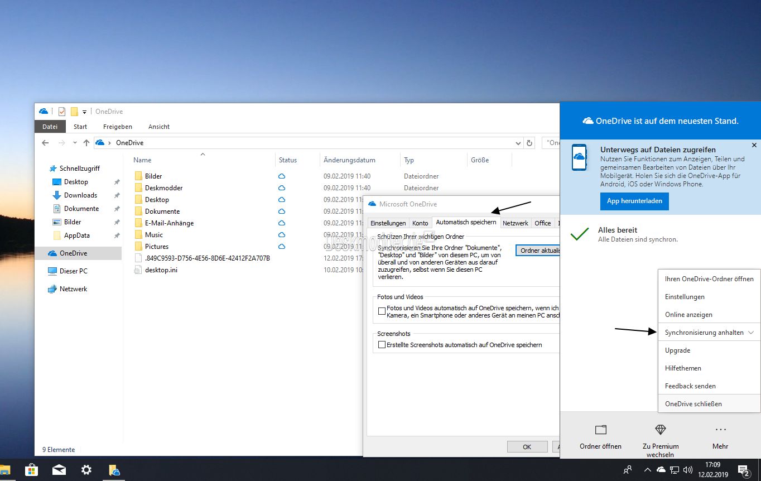Click the cloud status icon for Bilder

pyautogui.click(x=282, y=176)
